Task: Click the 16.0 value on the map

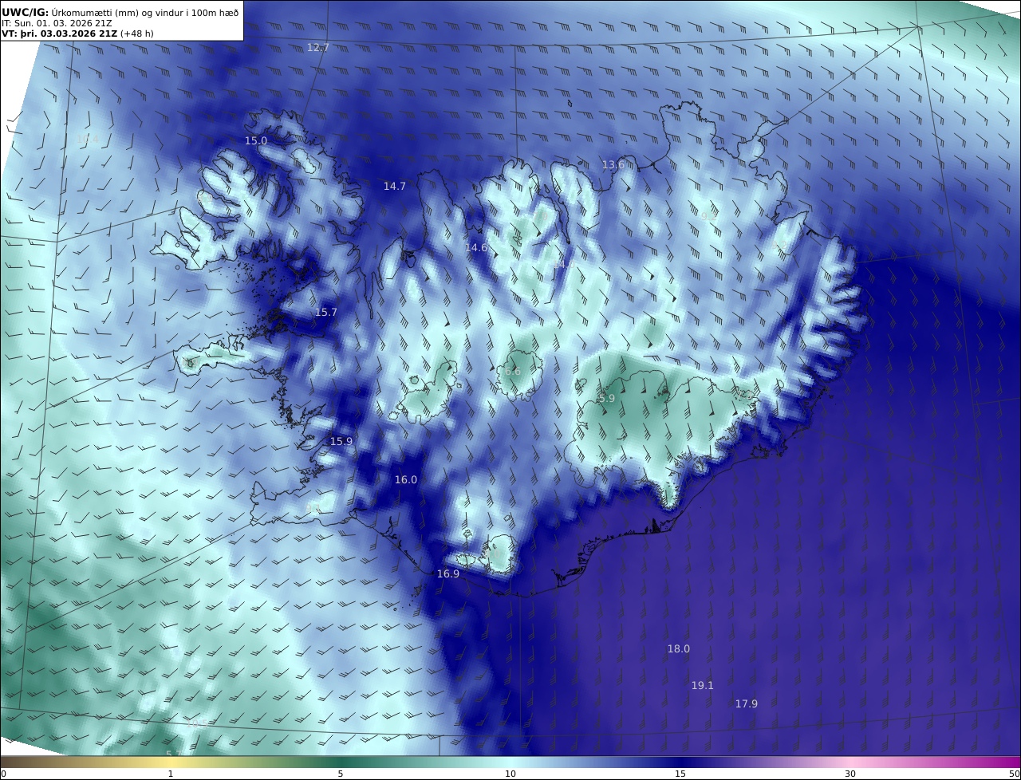Action: point(406,480)
